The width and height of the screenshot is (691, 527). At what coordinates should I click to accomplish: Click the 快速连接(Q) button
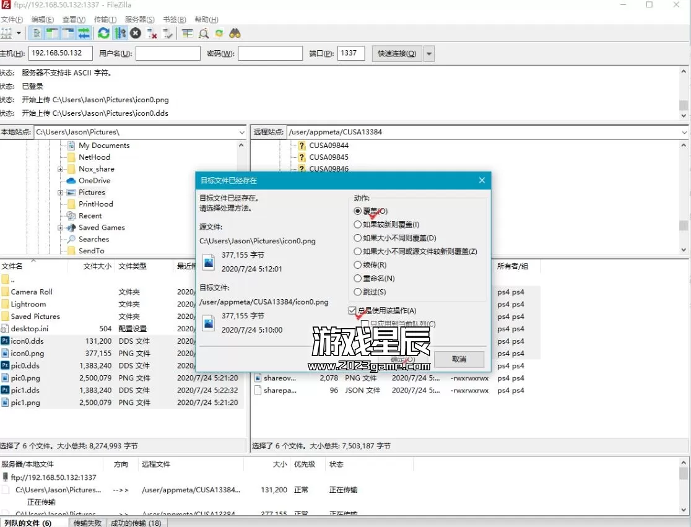click(x=396, y=54)
